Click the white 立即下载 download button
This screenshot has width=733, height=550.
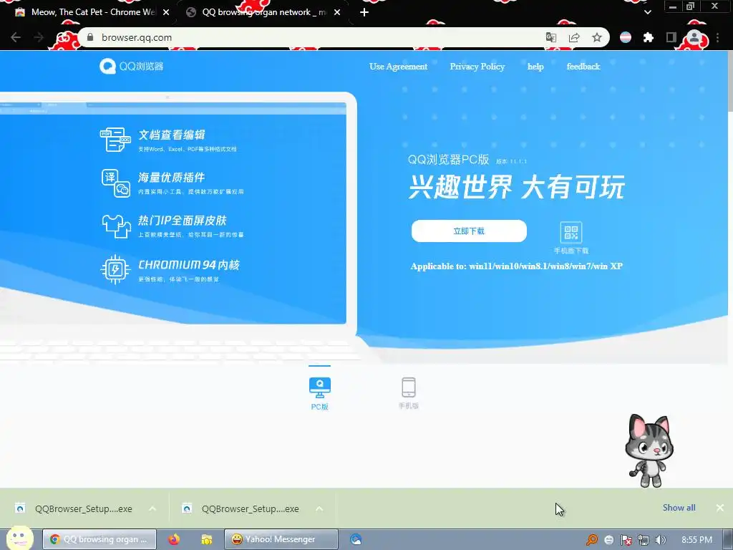coord(469,231)
